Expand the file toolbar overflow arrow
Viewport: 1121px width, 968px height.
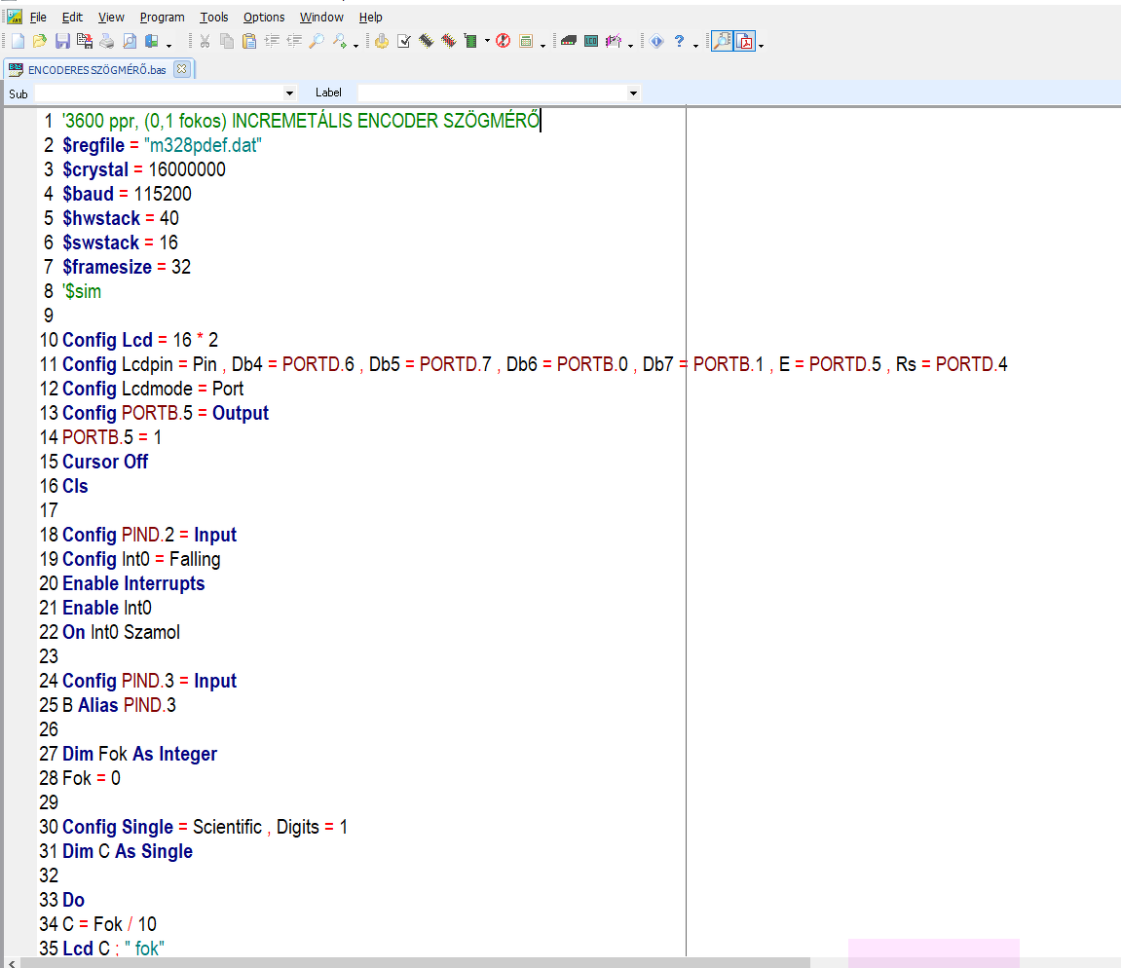pos(168,46)
